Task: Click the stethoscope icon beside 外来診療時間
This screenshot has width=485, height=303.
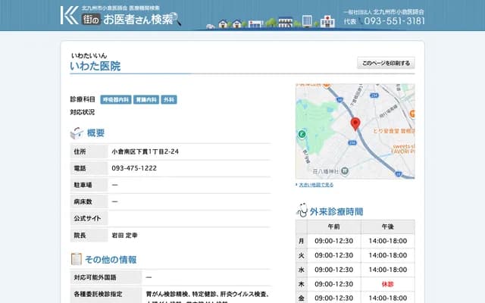Action: tap(302, 211)
